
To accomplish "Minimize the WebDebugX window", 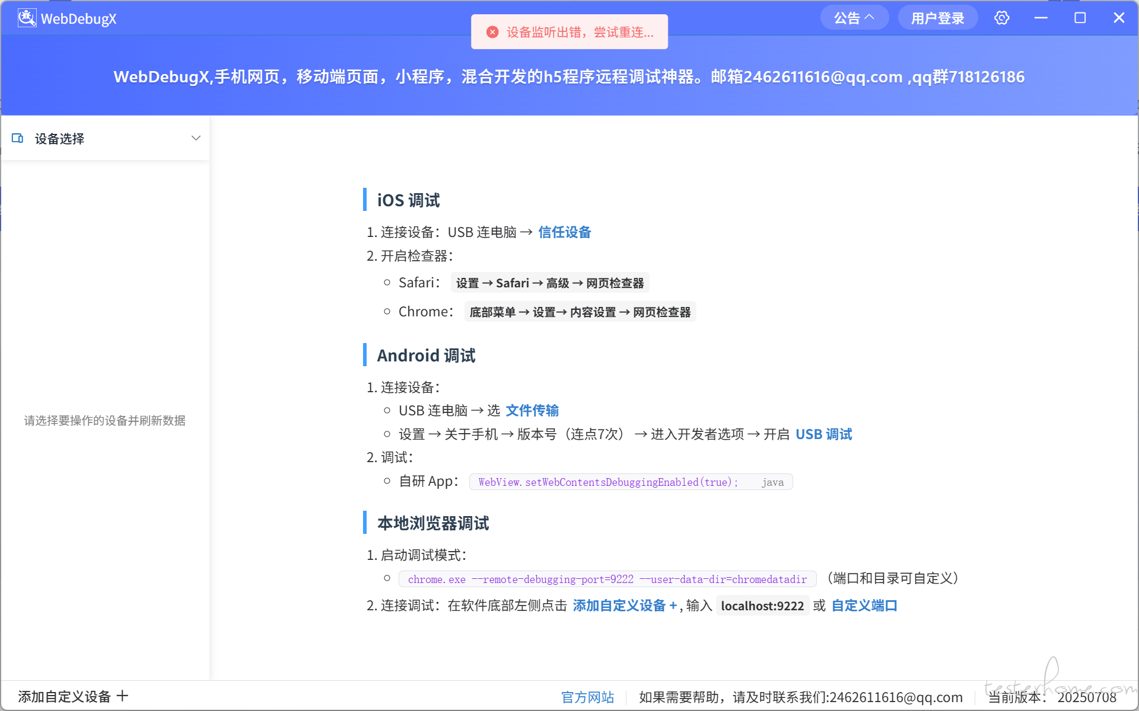I will pyautogui.click(x=1041, y=18).
